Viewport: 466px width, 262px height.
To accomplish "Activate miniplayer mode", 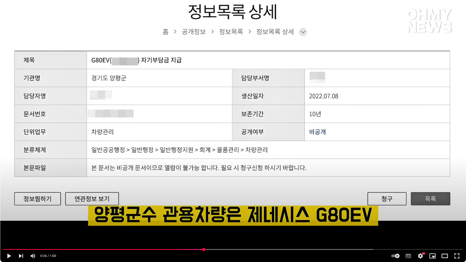I will (433, 256).
